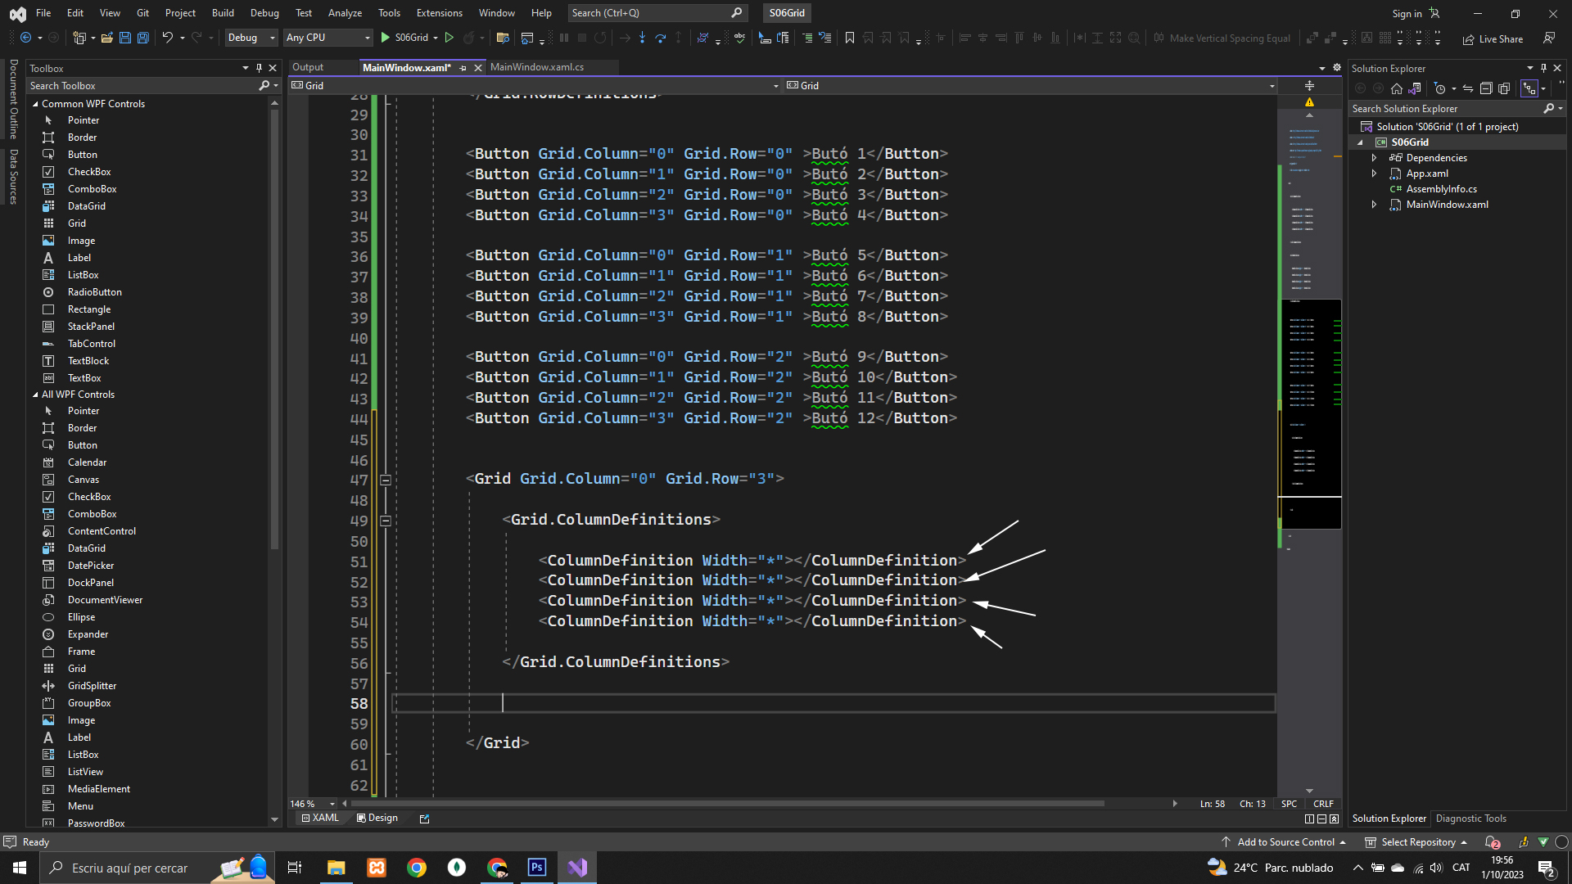This screenshot has width=1572, height=884.
Task: Click Collapse All in Solution Explorer
Action: [1486, 88]
